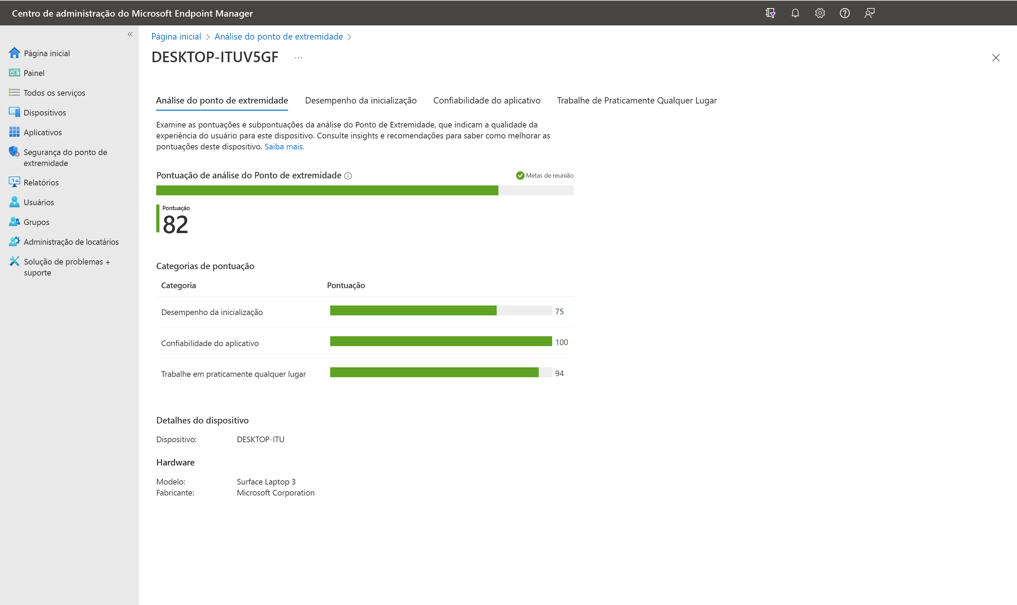Open Administração de locatários

[71, 242]
